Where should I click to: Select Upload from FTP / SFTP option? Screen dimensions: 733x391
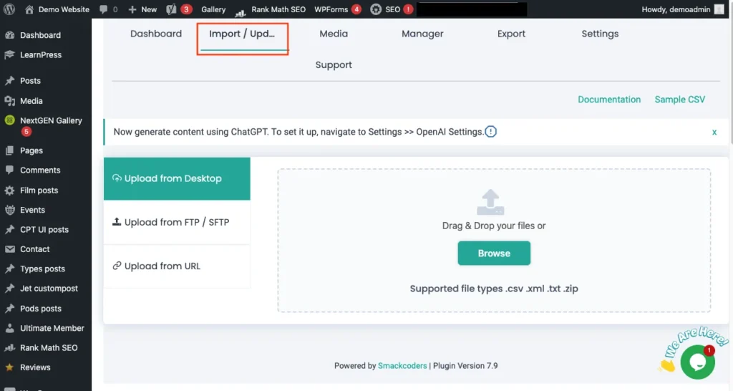177,222
